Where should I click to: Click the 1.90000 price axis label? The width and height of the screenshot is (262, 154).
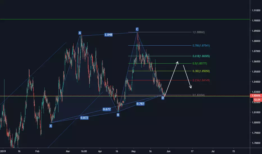256,20
